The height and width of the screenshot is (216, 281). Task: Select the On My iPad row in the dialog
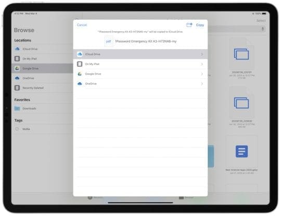coord(140,64)
